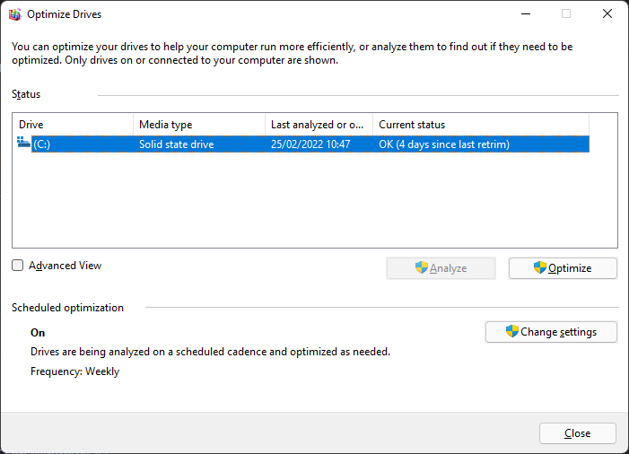This screenshot has height=454, width=629.
Task: Minimize the Optimize Drives window
Action: 524,13
